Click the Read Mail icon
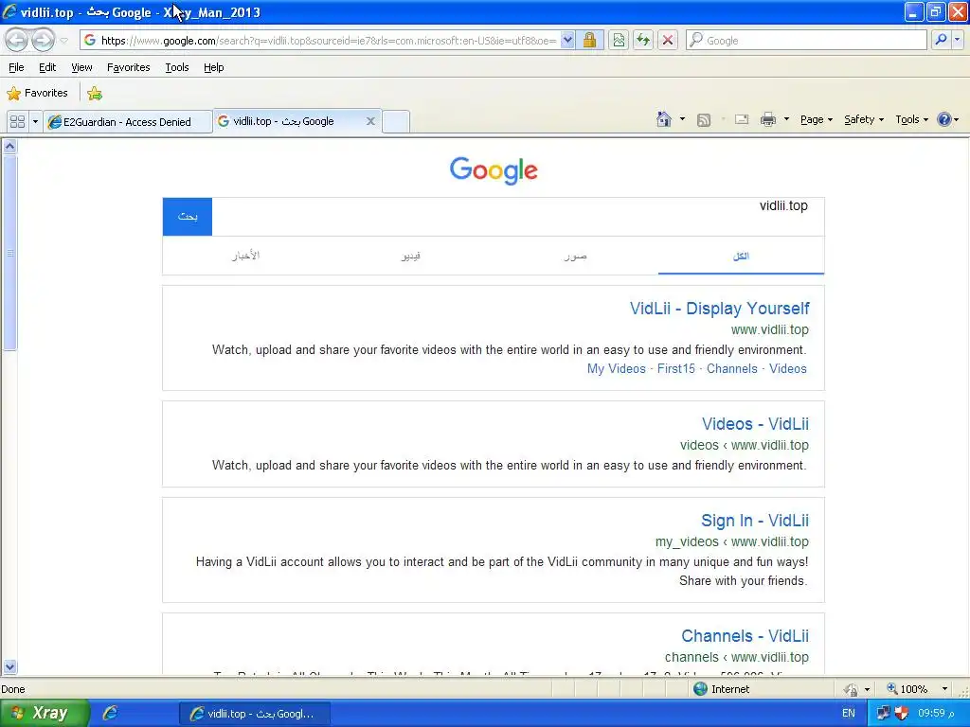 tap(742, 120)
